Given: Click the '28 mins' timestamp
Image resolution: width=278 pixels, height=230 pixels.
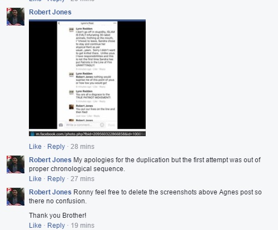Looking at the screenshot, I should pyautogui.click(x=82, y=147).
